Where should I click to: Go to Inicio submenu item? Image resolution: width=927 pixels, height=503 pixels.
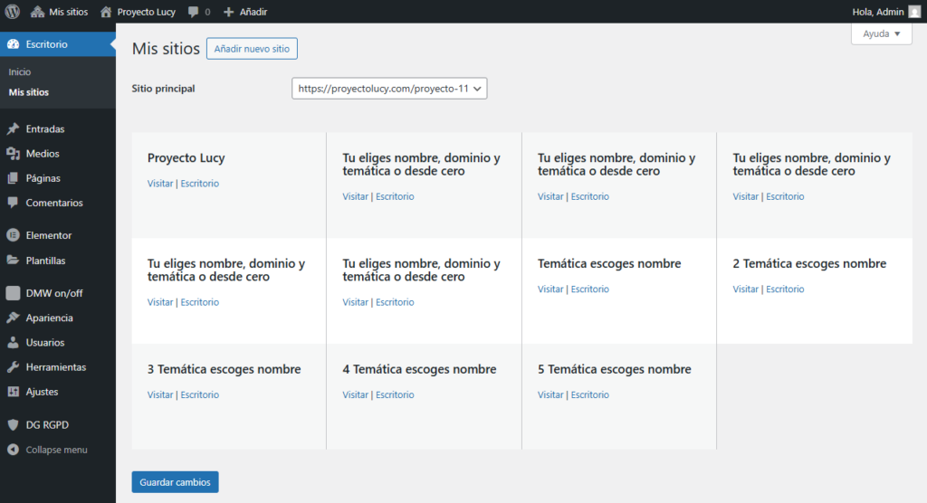[x=20, y=71]
